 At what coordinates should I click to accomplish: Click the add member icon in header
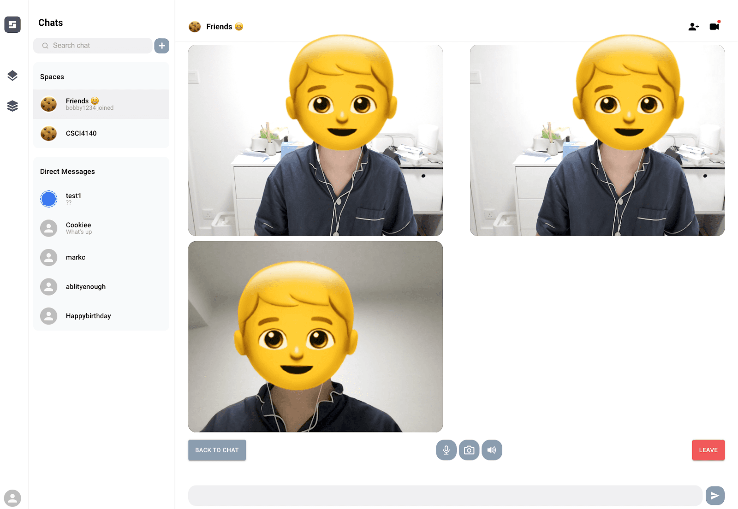693,27
